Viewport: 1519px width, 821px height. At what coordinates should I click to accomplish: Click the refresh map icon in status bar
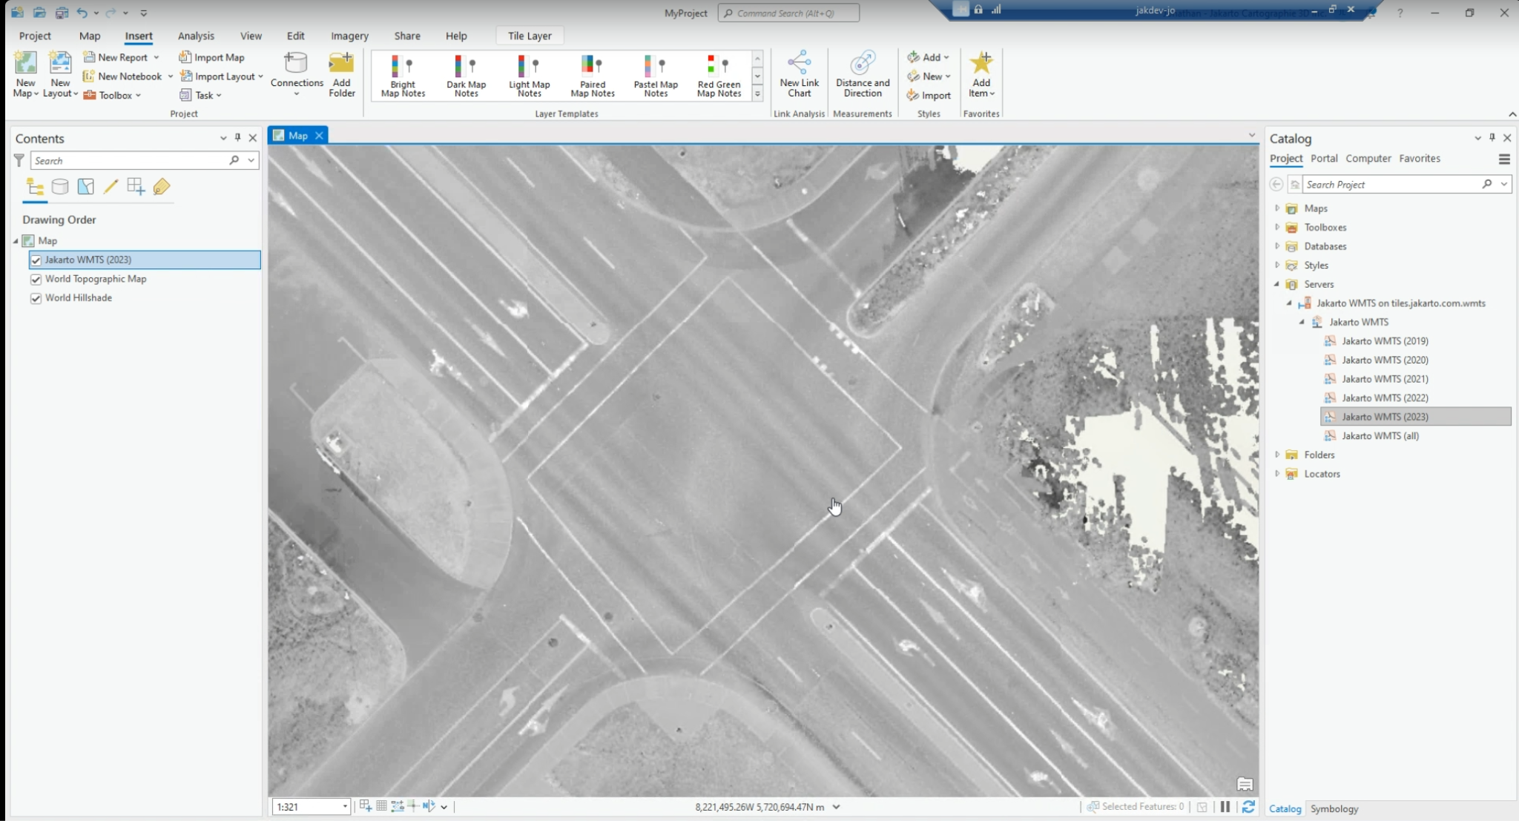[1248, 807]
